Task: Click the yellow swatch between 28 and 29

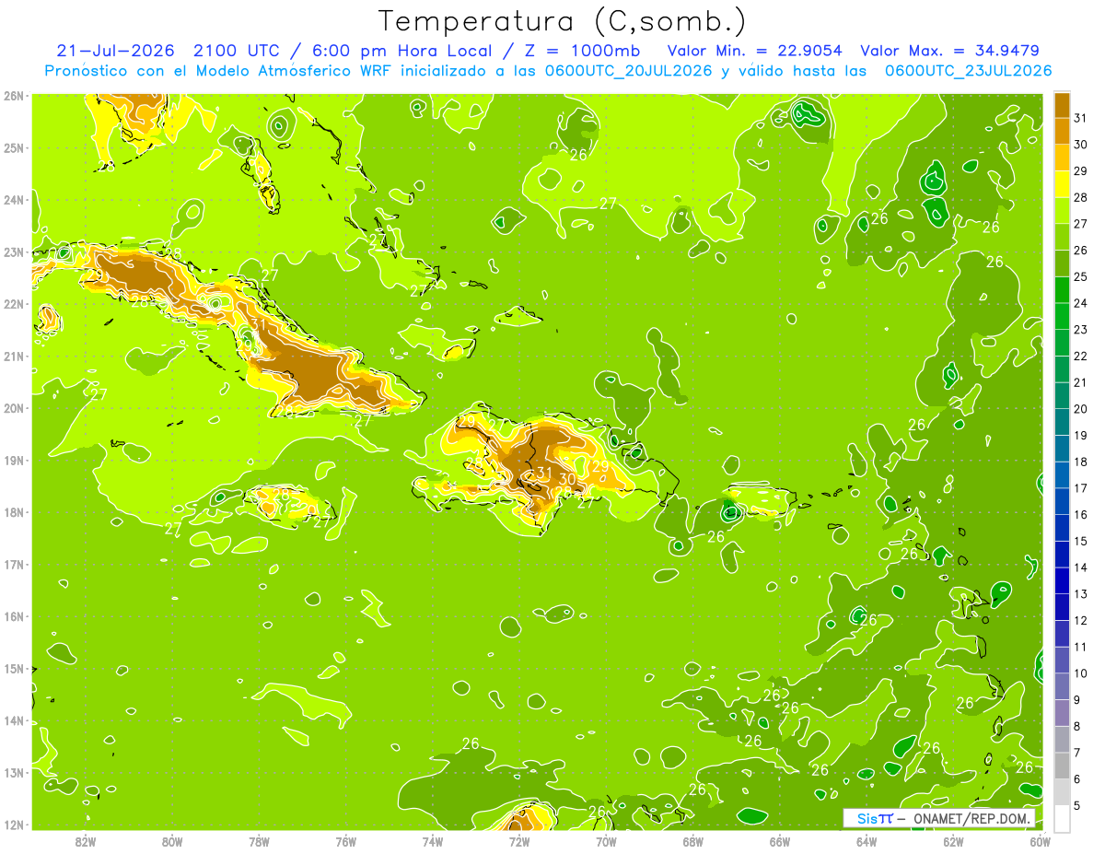Action: 1062,184
